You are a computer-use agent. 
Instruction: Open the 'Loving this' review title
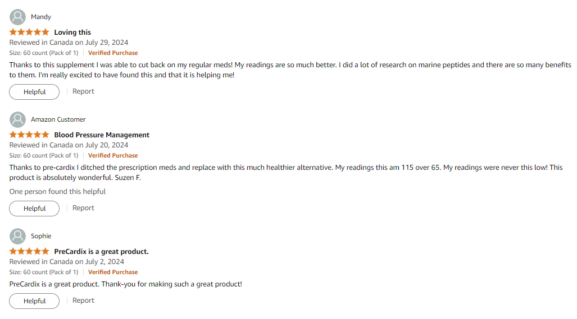(x=72, y=33)
